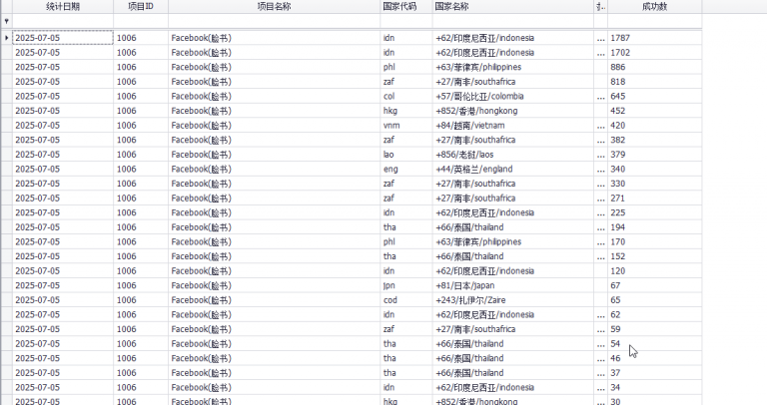Select the success count cell 46
767x405 pixels.
coord(655,358)
